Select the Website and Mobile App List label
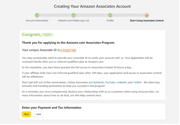The width and height of the screenshot is (180, 125). 74,21
